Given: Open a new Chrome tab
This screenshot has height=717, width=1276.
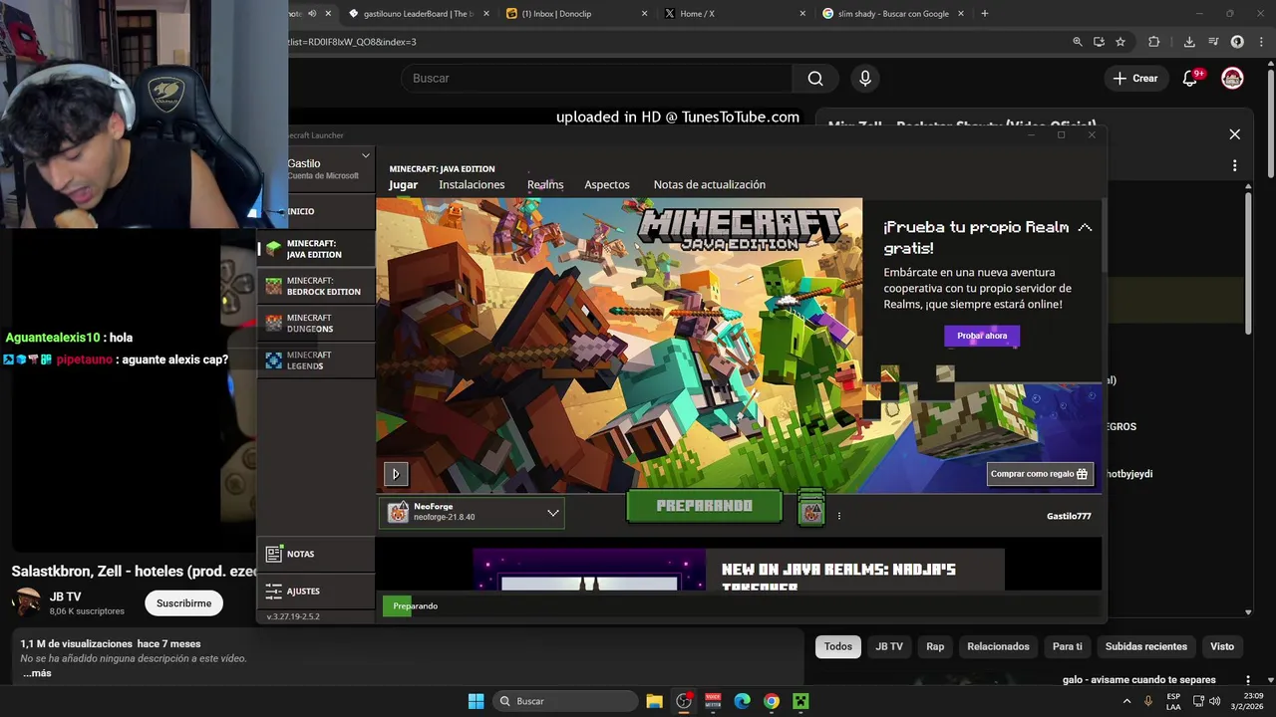Looking at the screenshot, I should tap(985, 14).
